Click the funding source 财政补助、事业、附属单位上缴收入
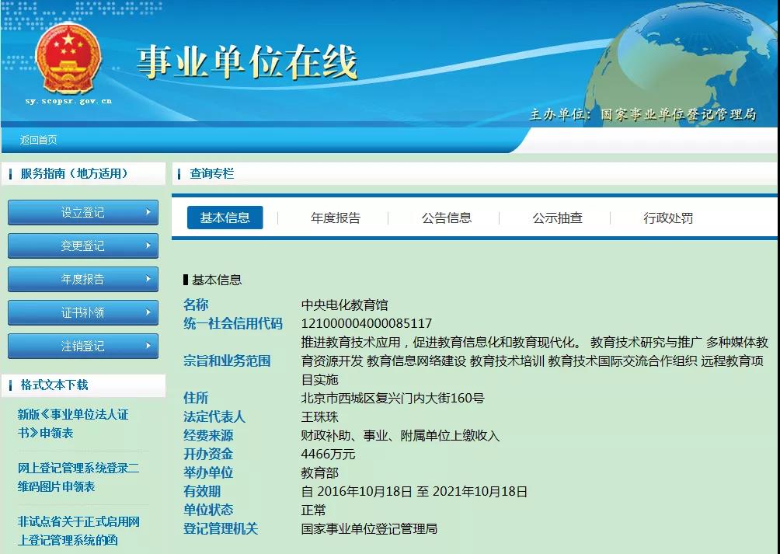Screen dimensions: 780x554 pos(400,436)
